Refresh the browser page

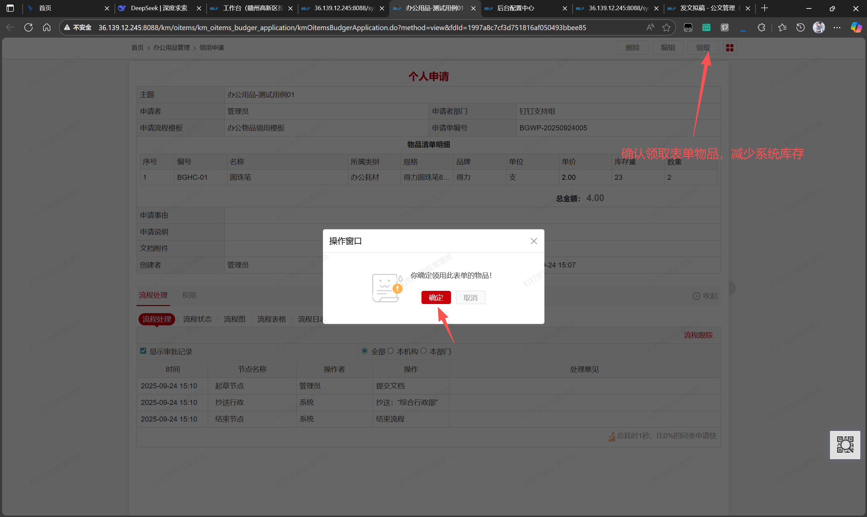pos(28,27)
